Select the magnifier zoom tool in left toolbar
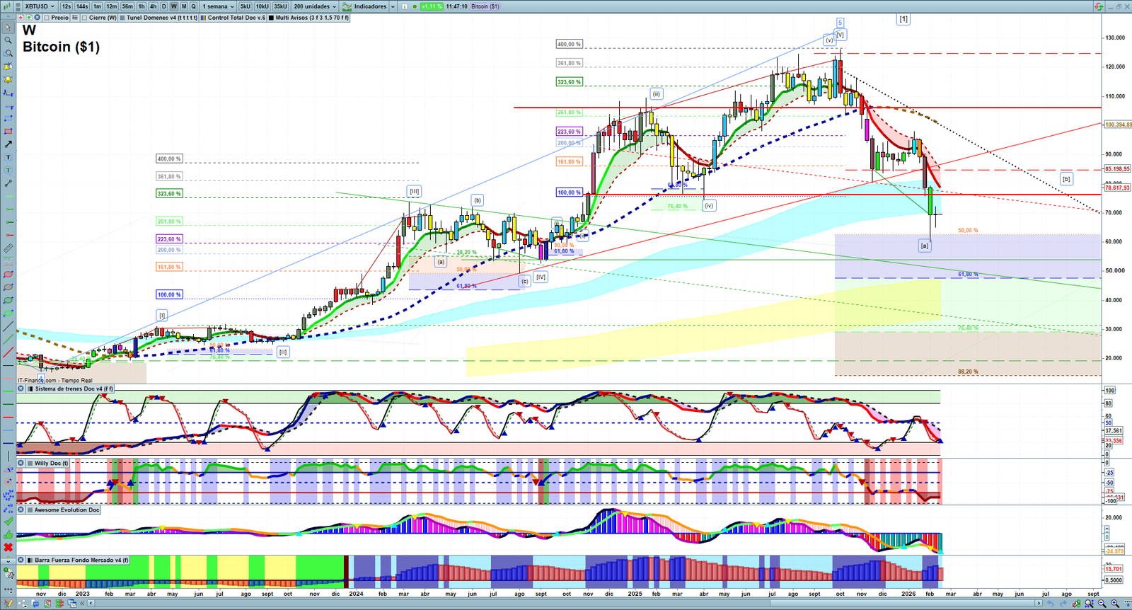The image size is (1132, 610). [x=8, y=40]
